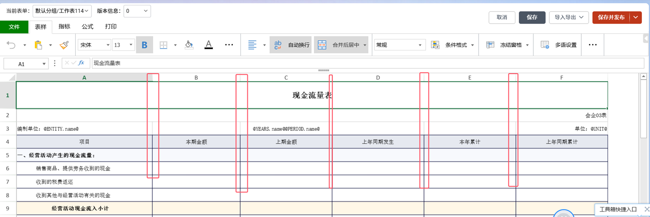Image resolution: width=650 pixels, height=217 pixels.
Task: Toggle 自动换行 wrap text
Action: 291,45
